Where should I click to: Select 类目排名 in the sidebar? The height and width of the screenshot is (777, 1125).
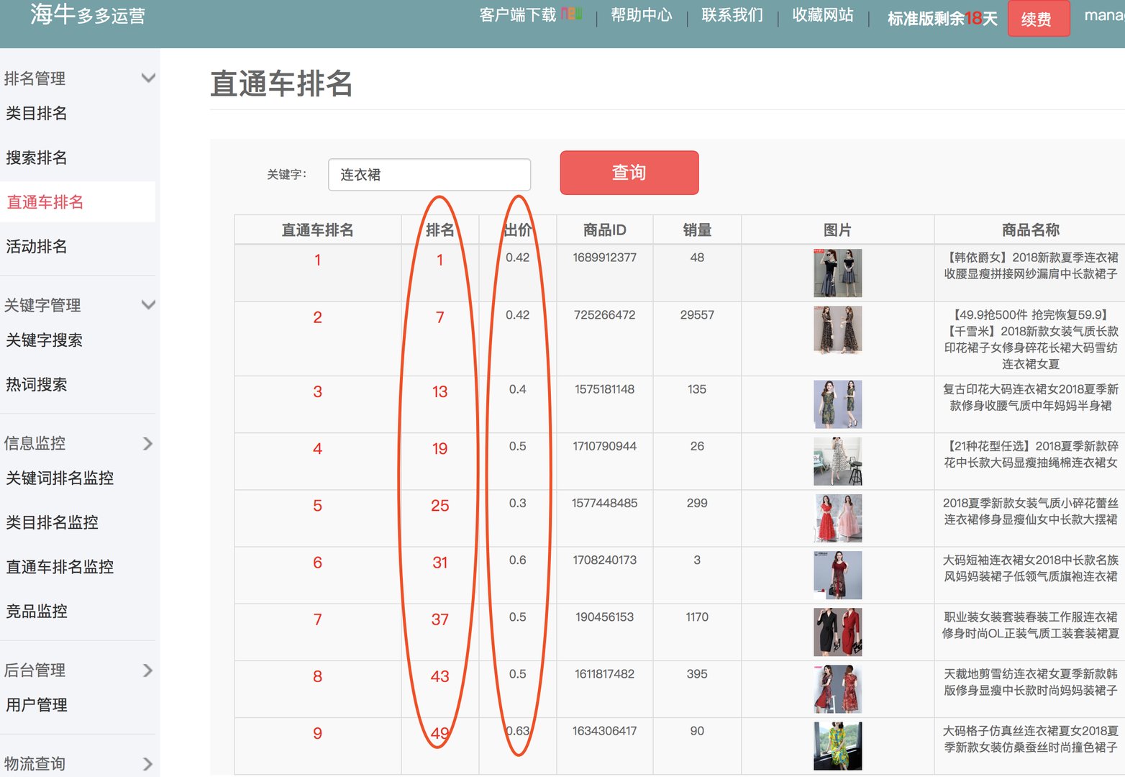point(36,114)
